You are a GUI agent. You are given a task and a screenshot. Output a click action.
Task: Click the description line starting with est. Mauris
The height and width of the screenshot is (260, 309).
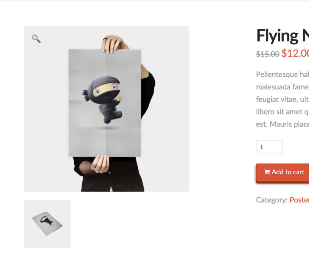282,124
